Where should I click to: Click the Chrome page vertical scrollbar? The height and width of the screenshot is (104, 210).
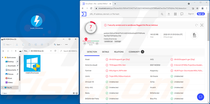click(x=208, y=27)
